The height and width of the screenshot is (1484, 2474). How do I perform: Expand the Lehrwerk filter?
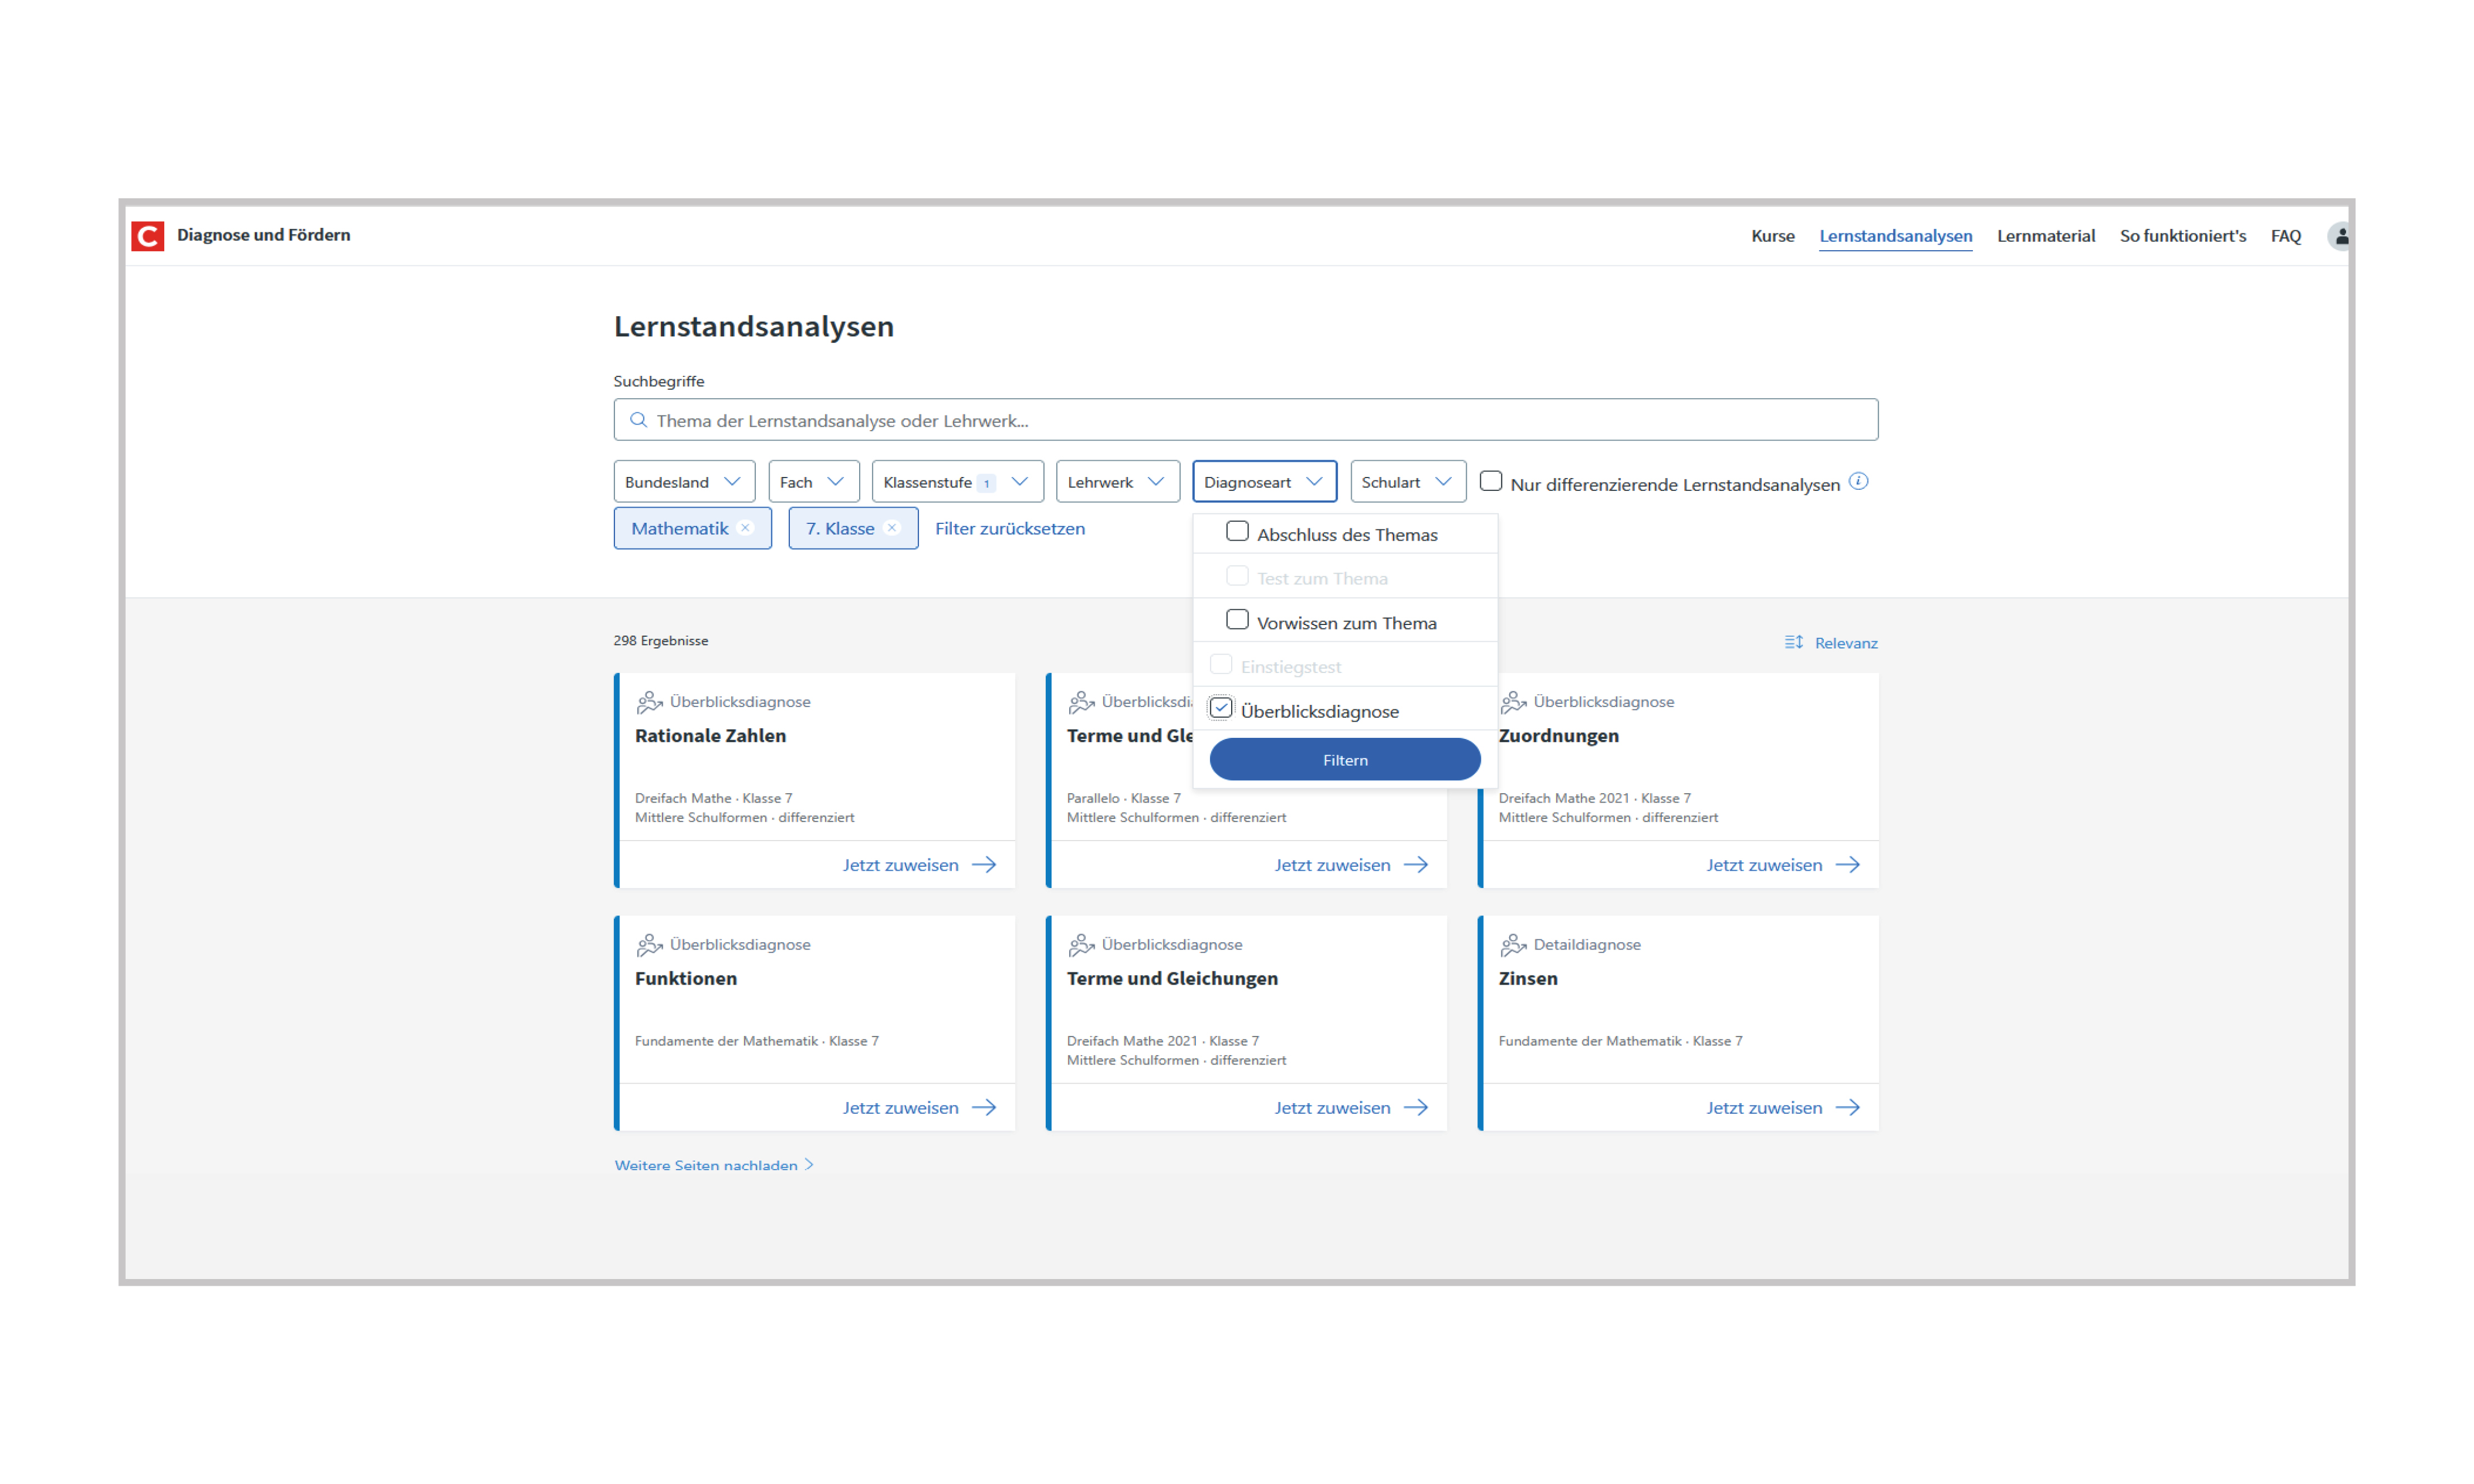point(1117,481)
